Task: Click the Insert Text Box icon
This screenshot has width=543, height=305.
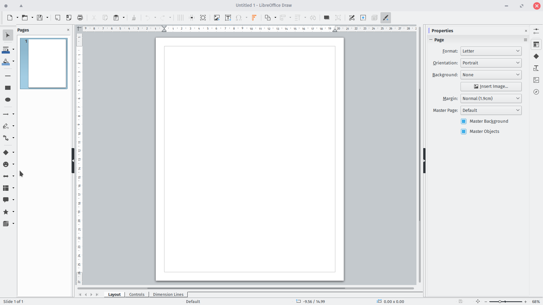Action: (228, 18)
